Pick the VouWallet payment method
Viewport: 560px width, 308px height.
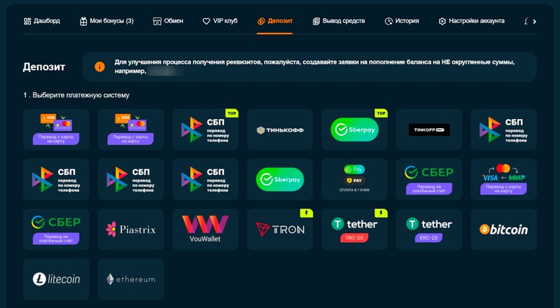pyautogui.click(x=205, y=230)
